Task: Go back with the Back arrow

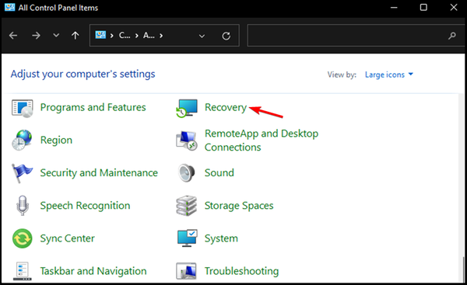Action: pos(13,36)
